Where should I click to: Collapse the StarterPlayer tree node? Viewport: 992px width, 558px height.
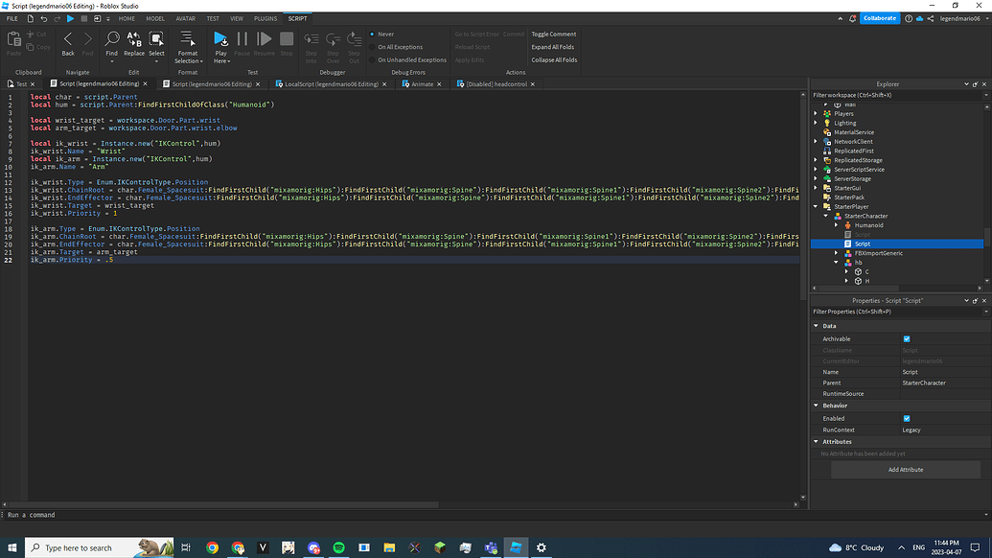coord(815,206)
